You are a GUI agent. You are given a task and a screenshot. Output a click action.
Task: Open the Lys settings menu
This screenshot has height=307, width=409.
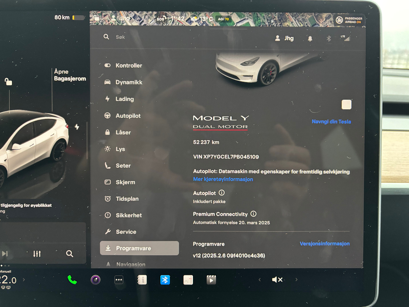115,149
